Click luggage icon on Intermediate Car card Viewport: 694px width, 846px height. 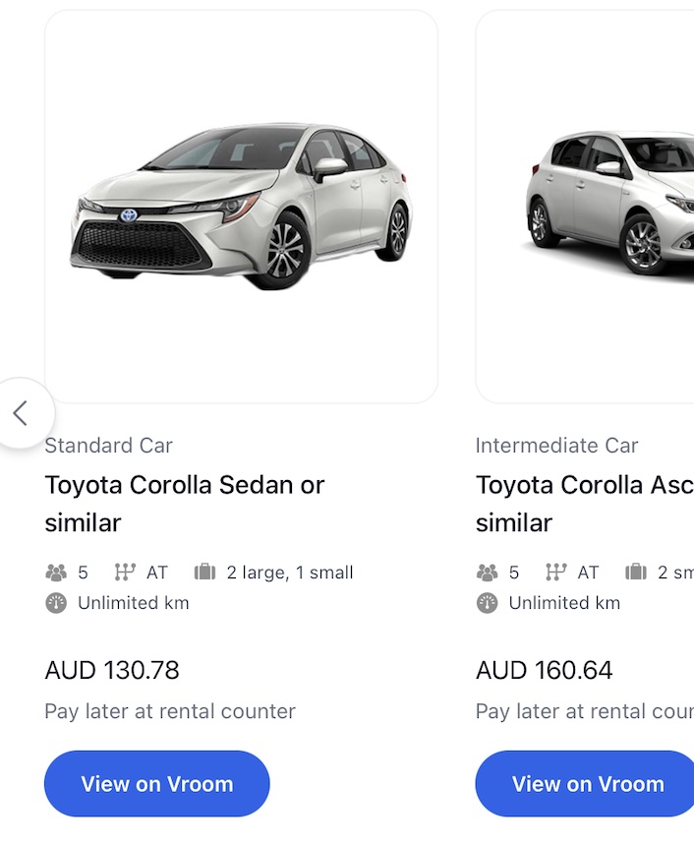635,573
